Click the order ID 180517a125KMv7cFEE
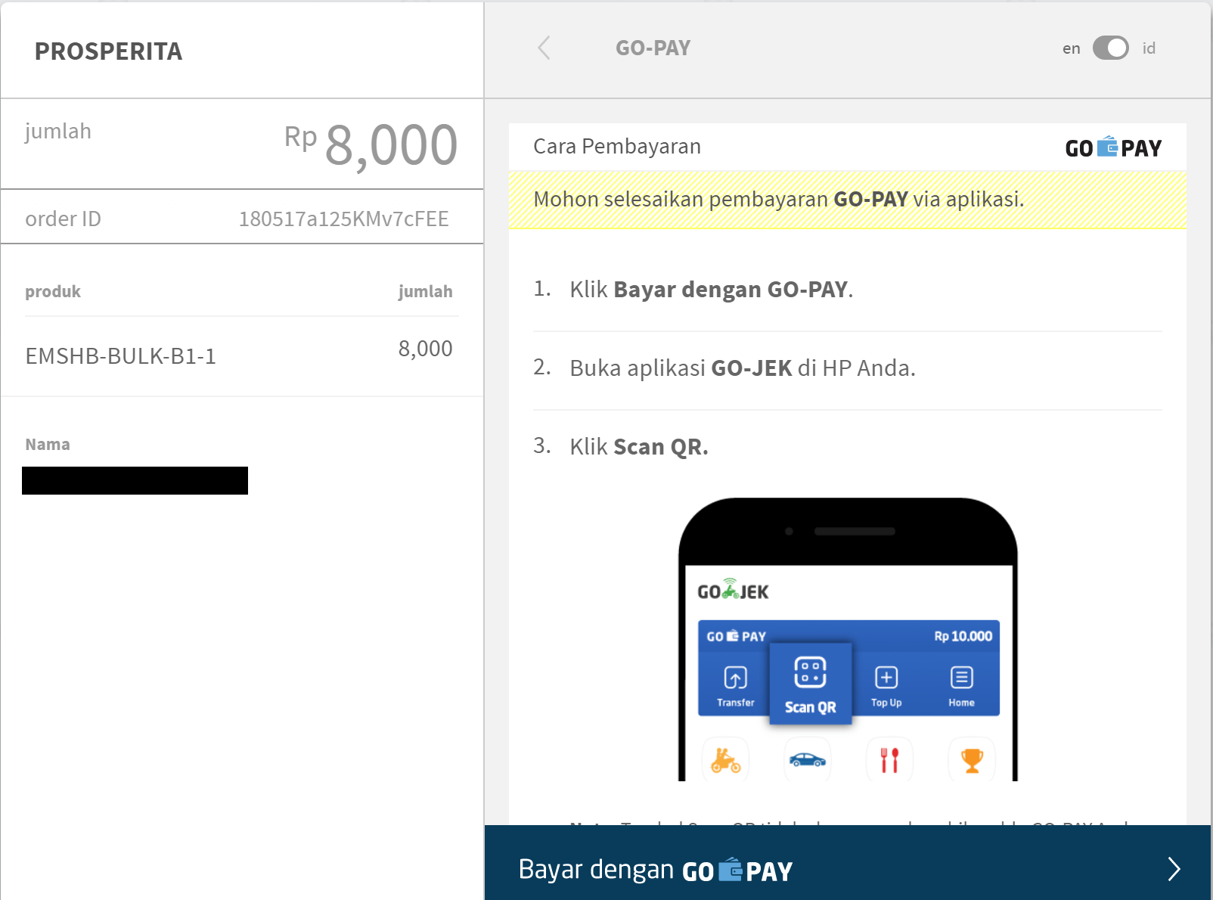The image size is (1213, 900). pyautogui.click(x=343, y=219)
